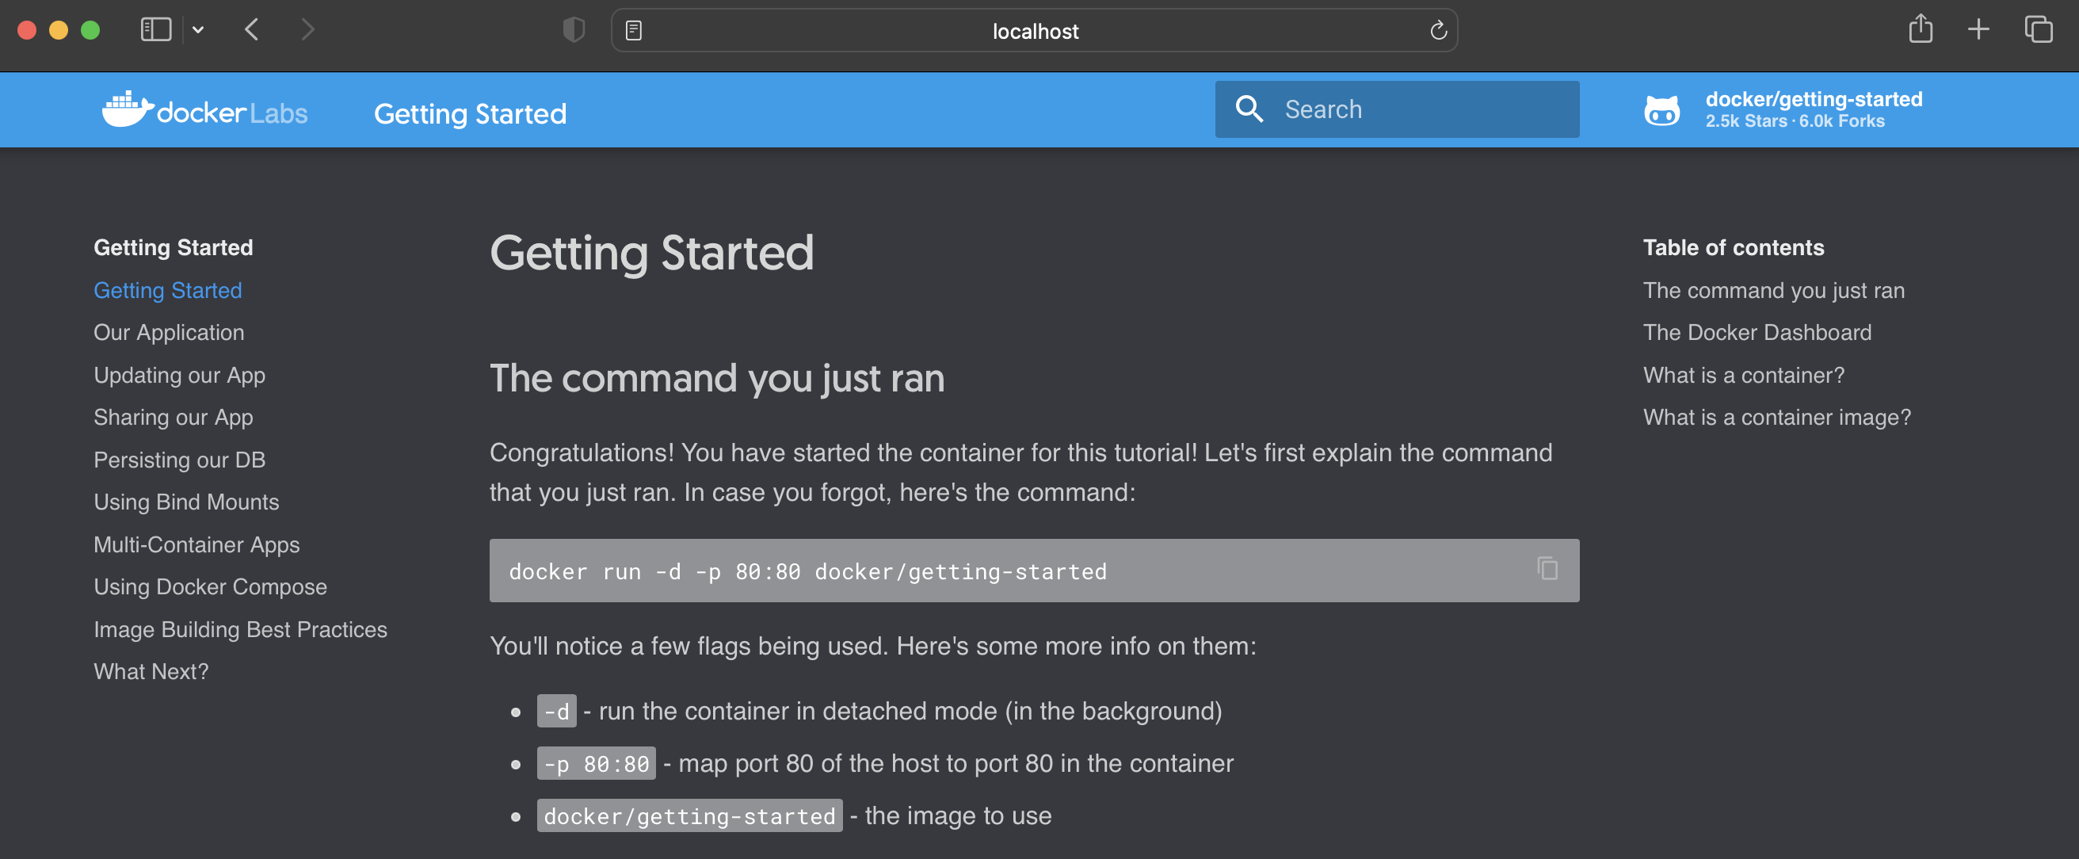The width and height of the screenshot is (2079, 859).
Task: Open the Our Application page
Action: [x=169, y=333]
